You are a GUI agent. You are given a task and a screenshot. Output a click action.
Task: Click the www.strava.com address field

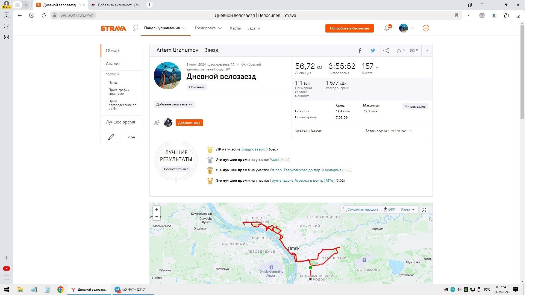click(x=77, y=15)
